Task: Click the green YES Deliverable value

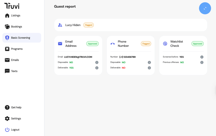Action: click(71, 68)
